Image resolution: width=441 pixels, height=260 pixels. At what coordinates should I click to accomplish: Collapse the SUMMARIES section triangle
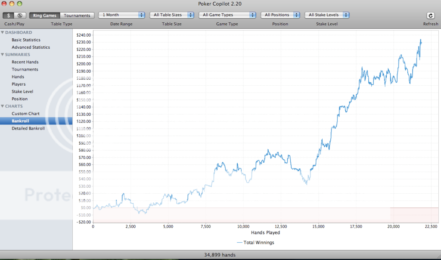3,54
